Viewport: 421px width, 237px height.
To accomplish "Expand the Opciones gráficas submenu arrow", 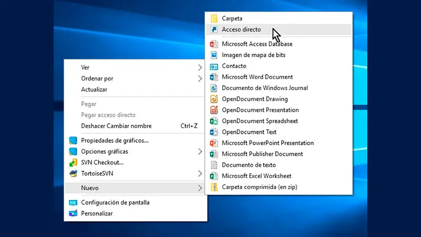I will click(200, 152).
